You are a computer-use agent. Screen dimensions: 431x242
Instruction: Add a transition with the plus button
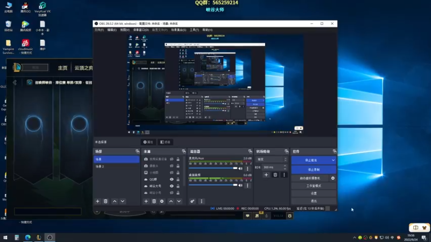(266, 175)
